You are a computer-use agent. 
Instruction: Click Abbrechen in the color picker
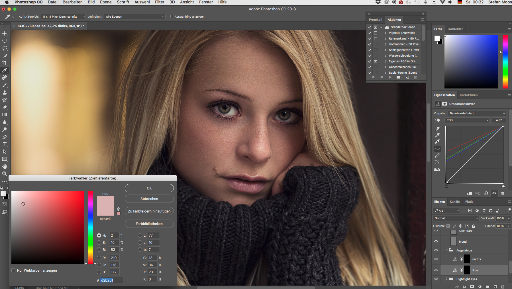click(x=149, y=199)
